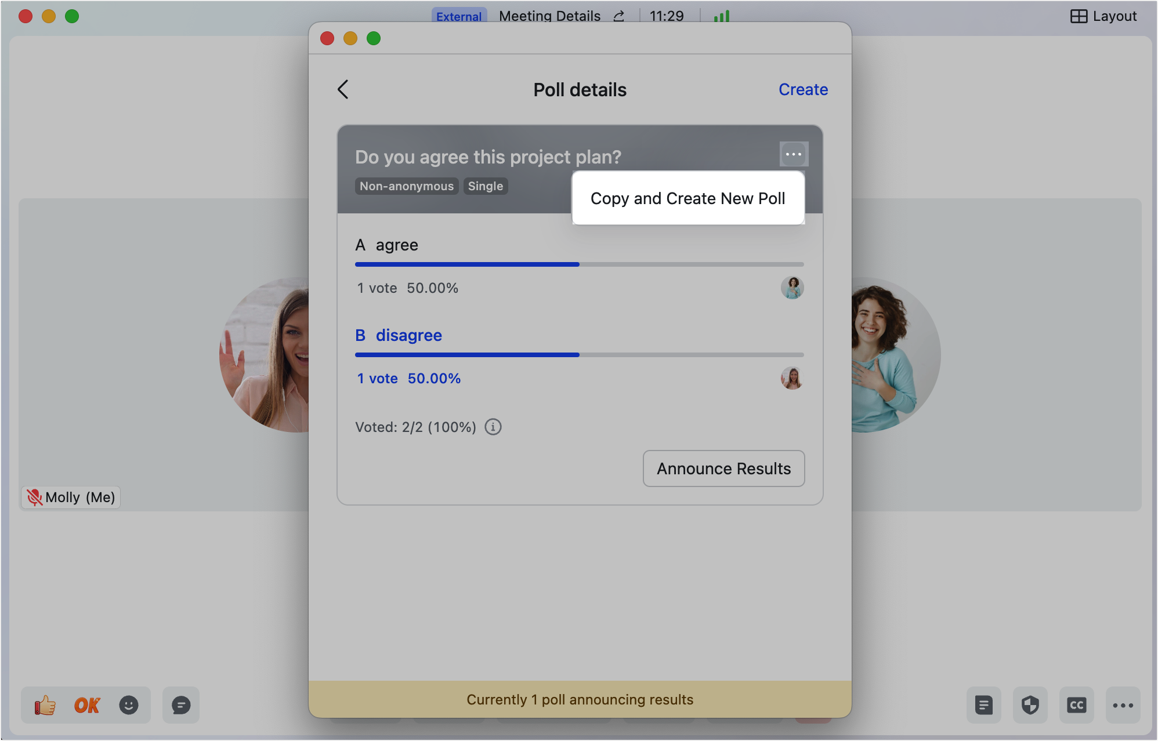
Task: Click the thumbs up reaction icon
Action: click(x=45, y=705)
